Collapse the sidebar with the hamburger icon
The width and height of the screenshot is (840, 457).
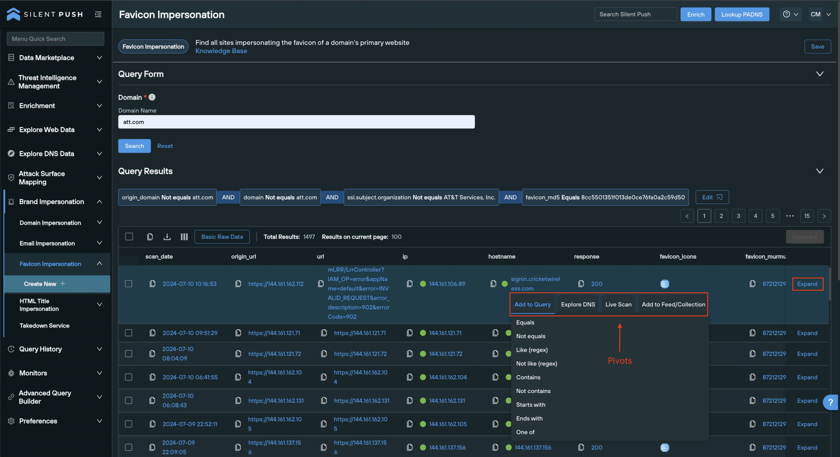click(x=98, y=14)
